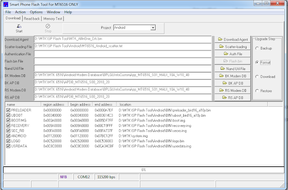Open the File menu
The width and height of the screenshot is (288, 190).
[x=8, y=12]
